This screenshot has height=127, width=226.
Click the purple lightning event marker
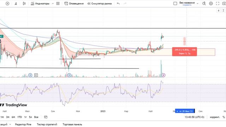pos(163,75)
